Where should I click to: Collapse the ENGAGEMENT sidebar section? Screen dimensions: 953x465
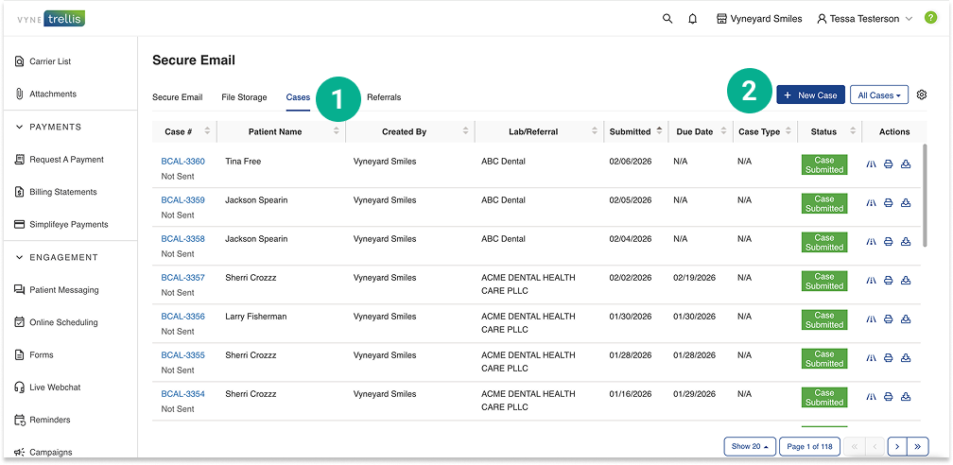(20, 257)
